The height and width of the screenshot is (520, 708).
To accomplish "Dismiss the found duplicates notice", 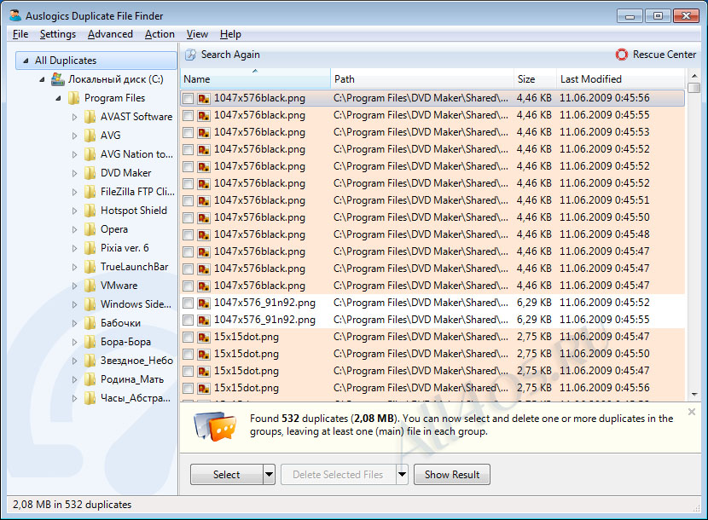I will (x=691, y=412).
